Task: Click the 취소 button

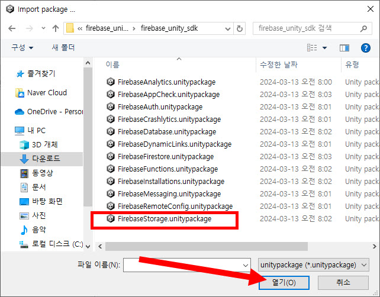Action: pos(343,282)
